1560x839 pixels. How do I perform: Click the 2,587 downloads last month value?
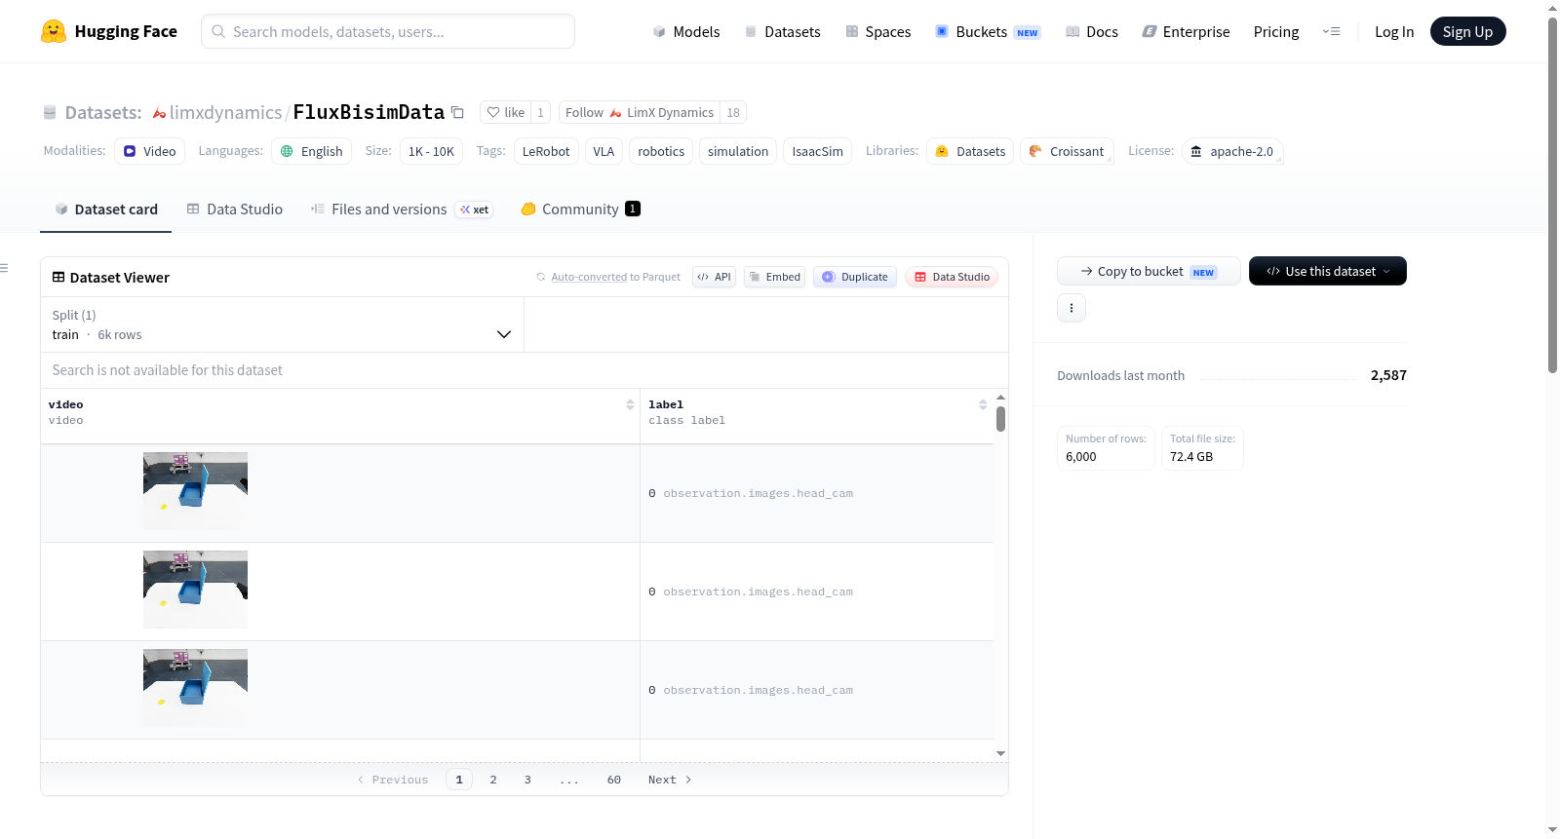click(1388, 375)
